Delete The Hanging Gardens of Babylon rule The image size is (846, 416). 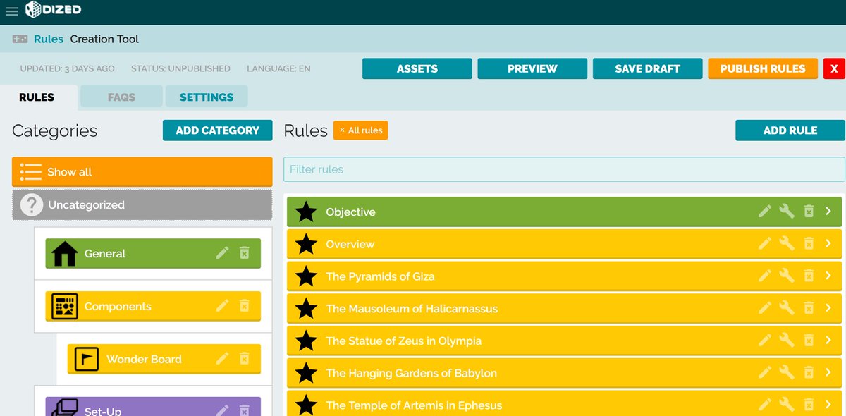809,372
